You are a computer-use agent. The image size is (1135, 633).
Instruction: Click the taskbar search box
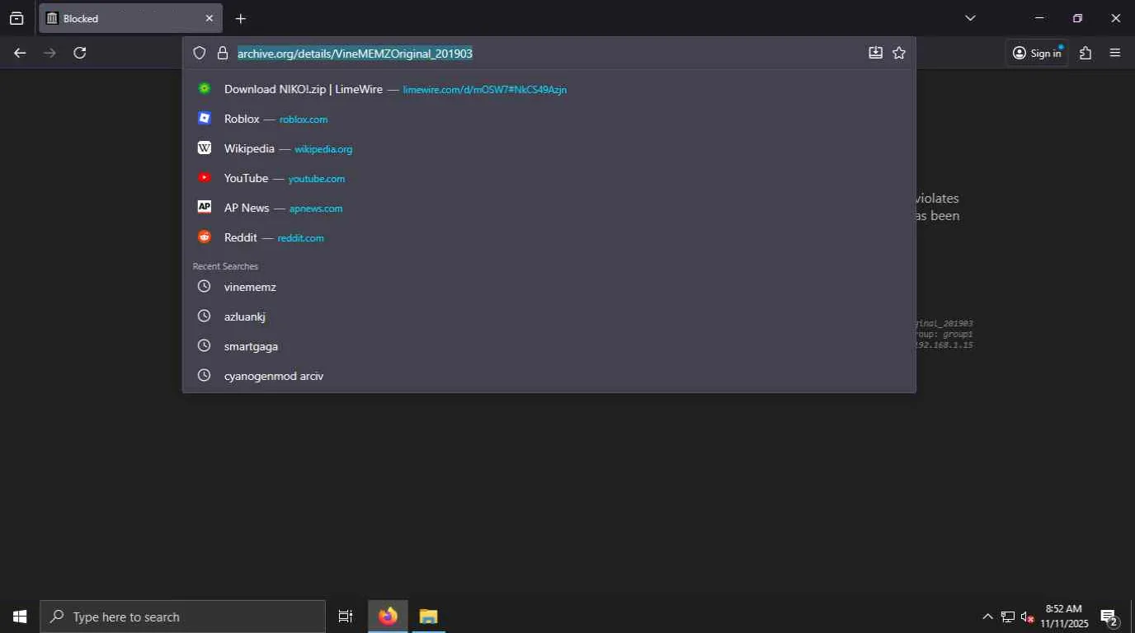182,617
